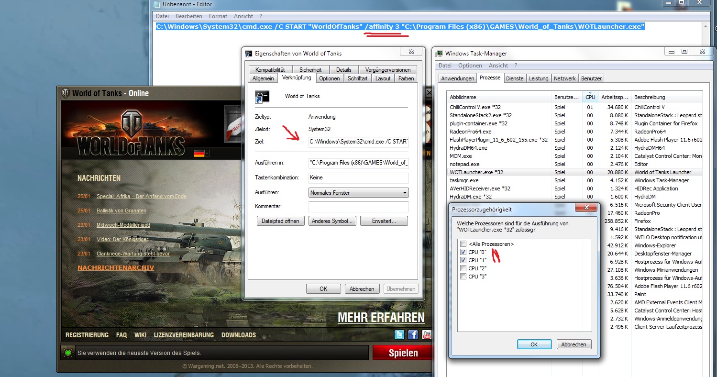Open the DOWNLOADS link in the launcher
Image resolution: width=717 pixels, height=377 pixels.
[x=239, y=335]
